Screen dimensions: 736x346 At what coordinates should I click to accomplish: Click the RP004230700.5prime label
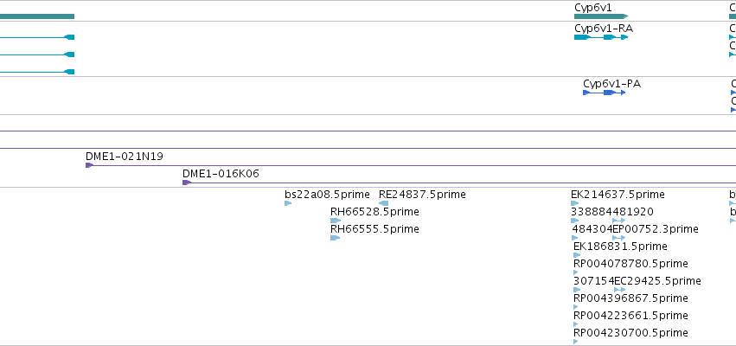click(x=630, y=333)
